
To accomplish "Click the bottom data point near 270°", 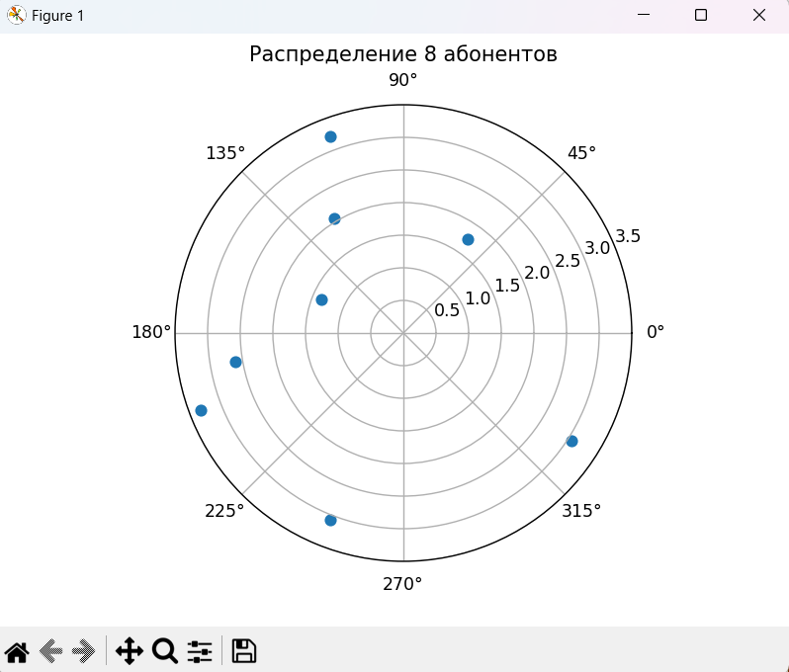I will (x=330, y=520).
